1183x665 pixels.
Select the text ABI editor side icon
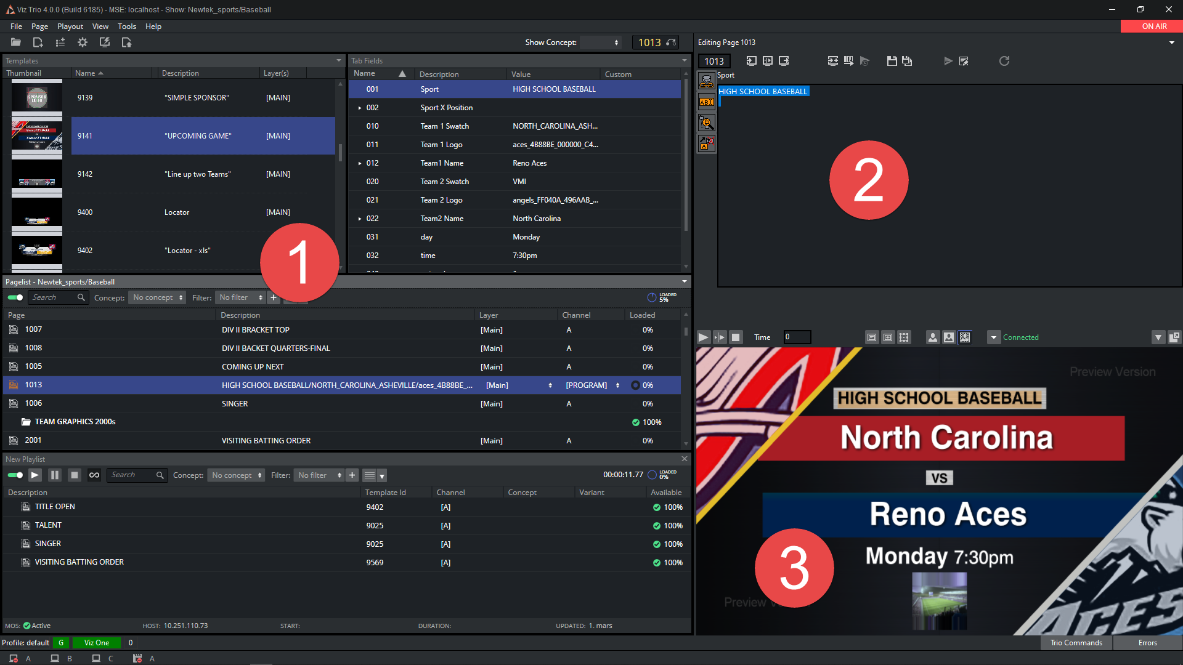pyautogui.click(x=707, y=102)
